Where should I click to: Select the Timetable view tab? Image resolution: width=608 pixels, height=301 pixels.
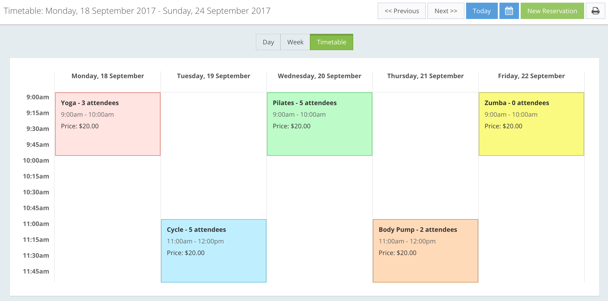331,42
